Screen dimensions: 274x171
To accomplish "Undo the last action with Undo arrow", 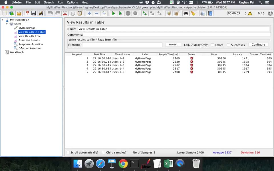I will (x=50, y=13).
